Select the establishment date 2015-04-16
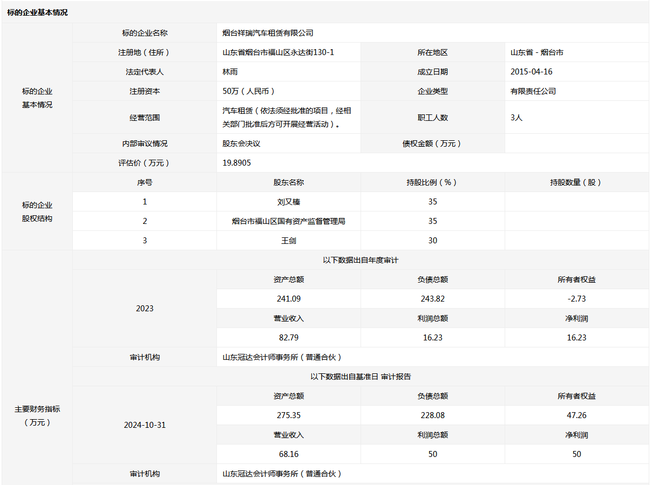Image resolution: width=652 pixels, height=485 pixels. pyautogui.click(x=531, y=72)
